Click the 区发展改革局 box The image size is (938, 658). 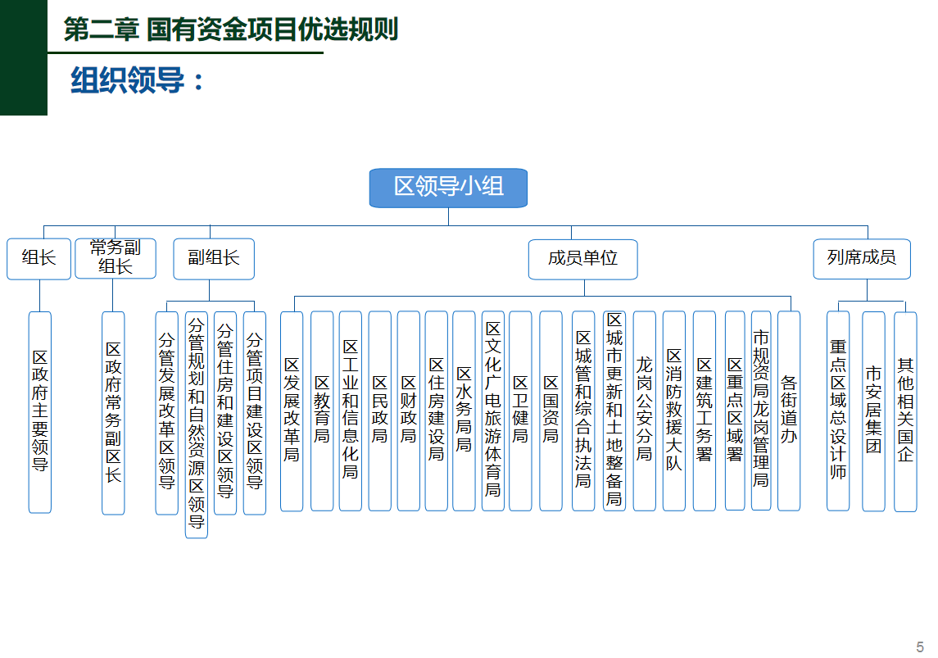click(292, 411)
